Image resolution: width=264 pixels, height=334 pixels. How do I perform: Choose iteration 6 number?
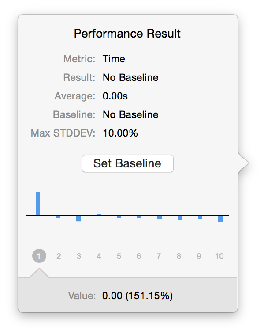click(139, 256)
